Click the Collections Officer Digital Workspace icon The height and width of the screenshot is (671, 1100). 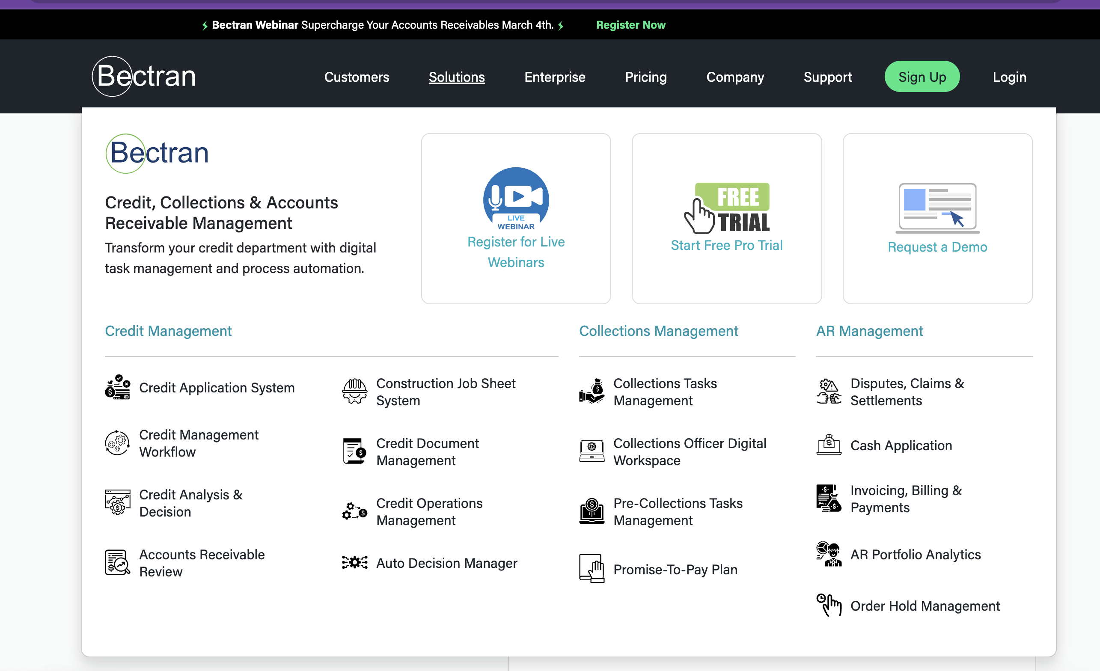point(592,451)
